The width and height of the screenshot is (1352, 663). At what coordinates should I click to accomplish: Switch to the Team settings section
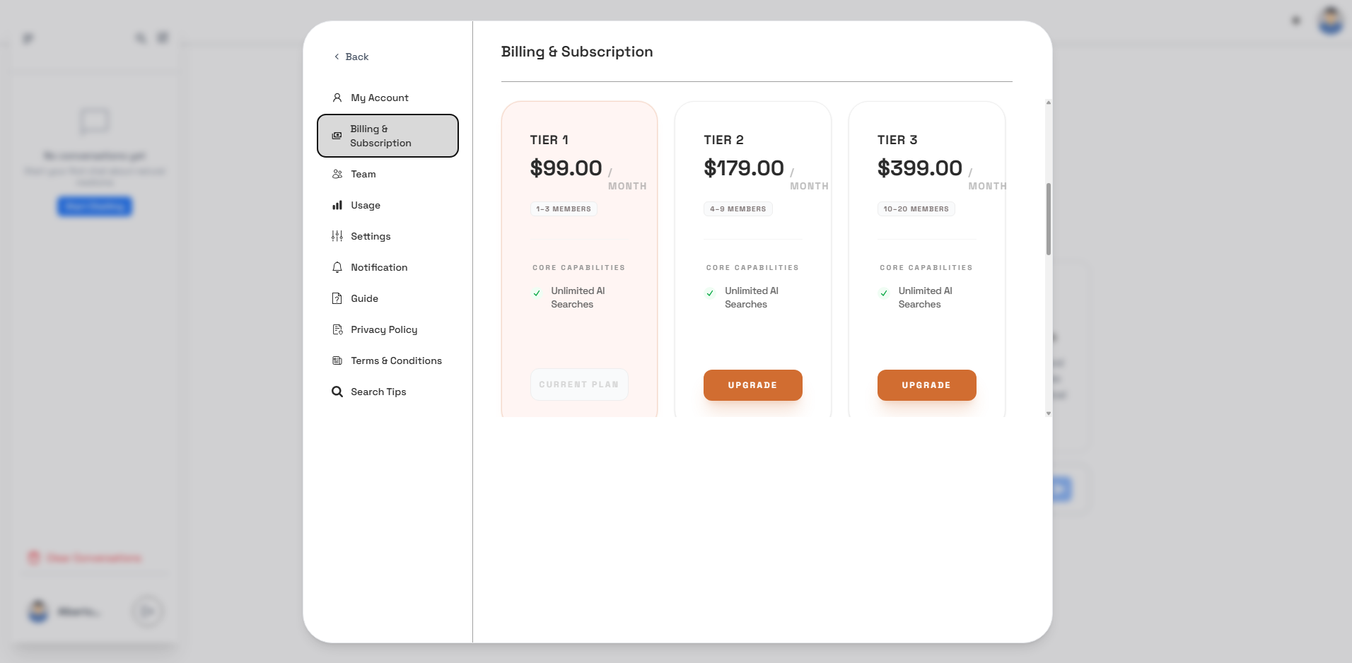[363, 174]
